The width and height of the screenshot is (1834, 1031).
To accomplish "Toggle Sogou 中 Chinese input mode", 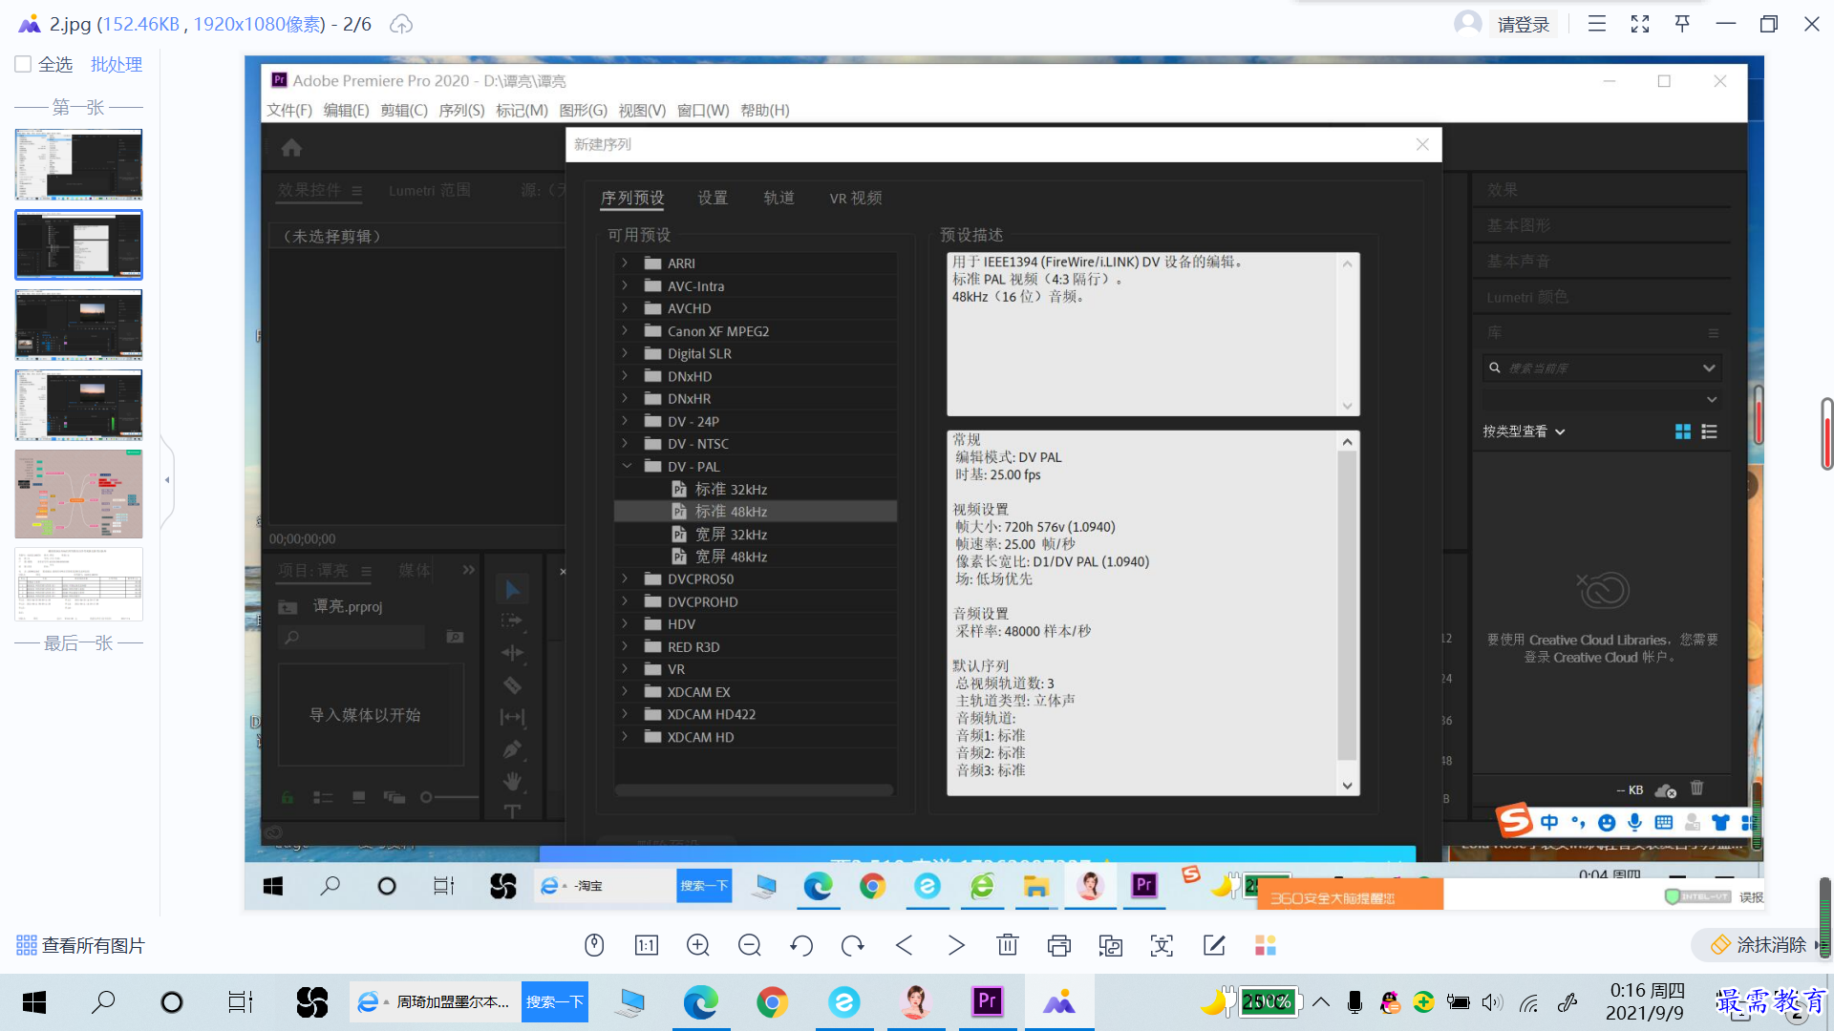I will 1549,822.
